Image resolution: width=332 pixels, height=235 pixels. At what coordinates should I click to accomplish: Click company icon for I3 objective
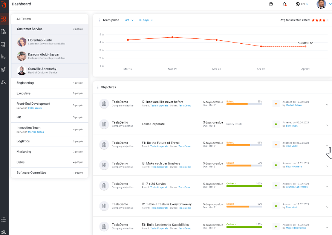click(x=104, y=165)
